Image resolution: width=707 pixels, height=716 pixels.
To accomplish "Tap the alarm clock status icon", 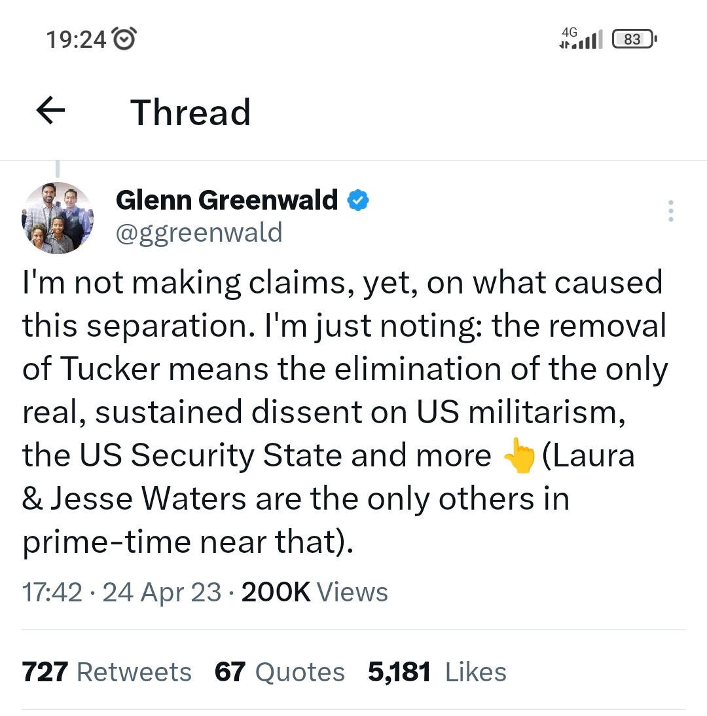I will pyautogui.click(x=124, y=40).
